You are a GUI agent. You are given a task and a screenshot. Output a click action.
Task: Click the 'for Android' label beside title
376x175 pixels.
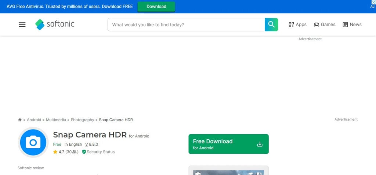click(x=139, y=136)
